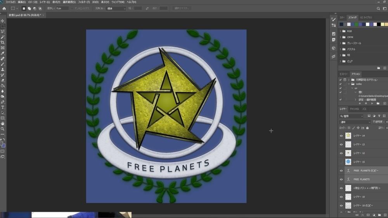Screen dimensions: 388x218
Task: Select the layer 12 thumbnail
Action: coord(348,153)
